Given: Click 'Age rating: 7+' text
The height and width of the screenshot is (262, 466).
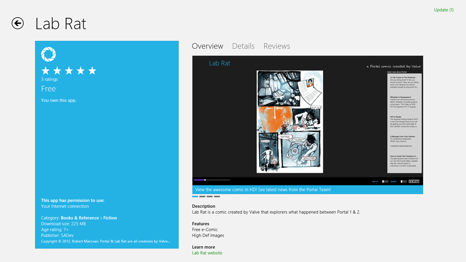Looking at the screenshot, I should click(55, 230).
